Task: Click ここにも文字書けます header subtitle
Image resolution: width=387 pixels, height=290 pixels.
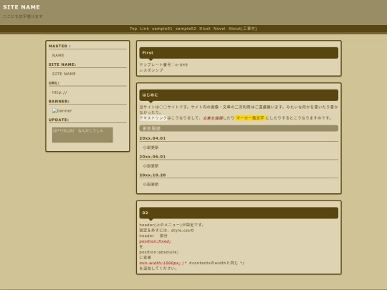Action: (x=23, y=16)
